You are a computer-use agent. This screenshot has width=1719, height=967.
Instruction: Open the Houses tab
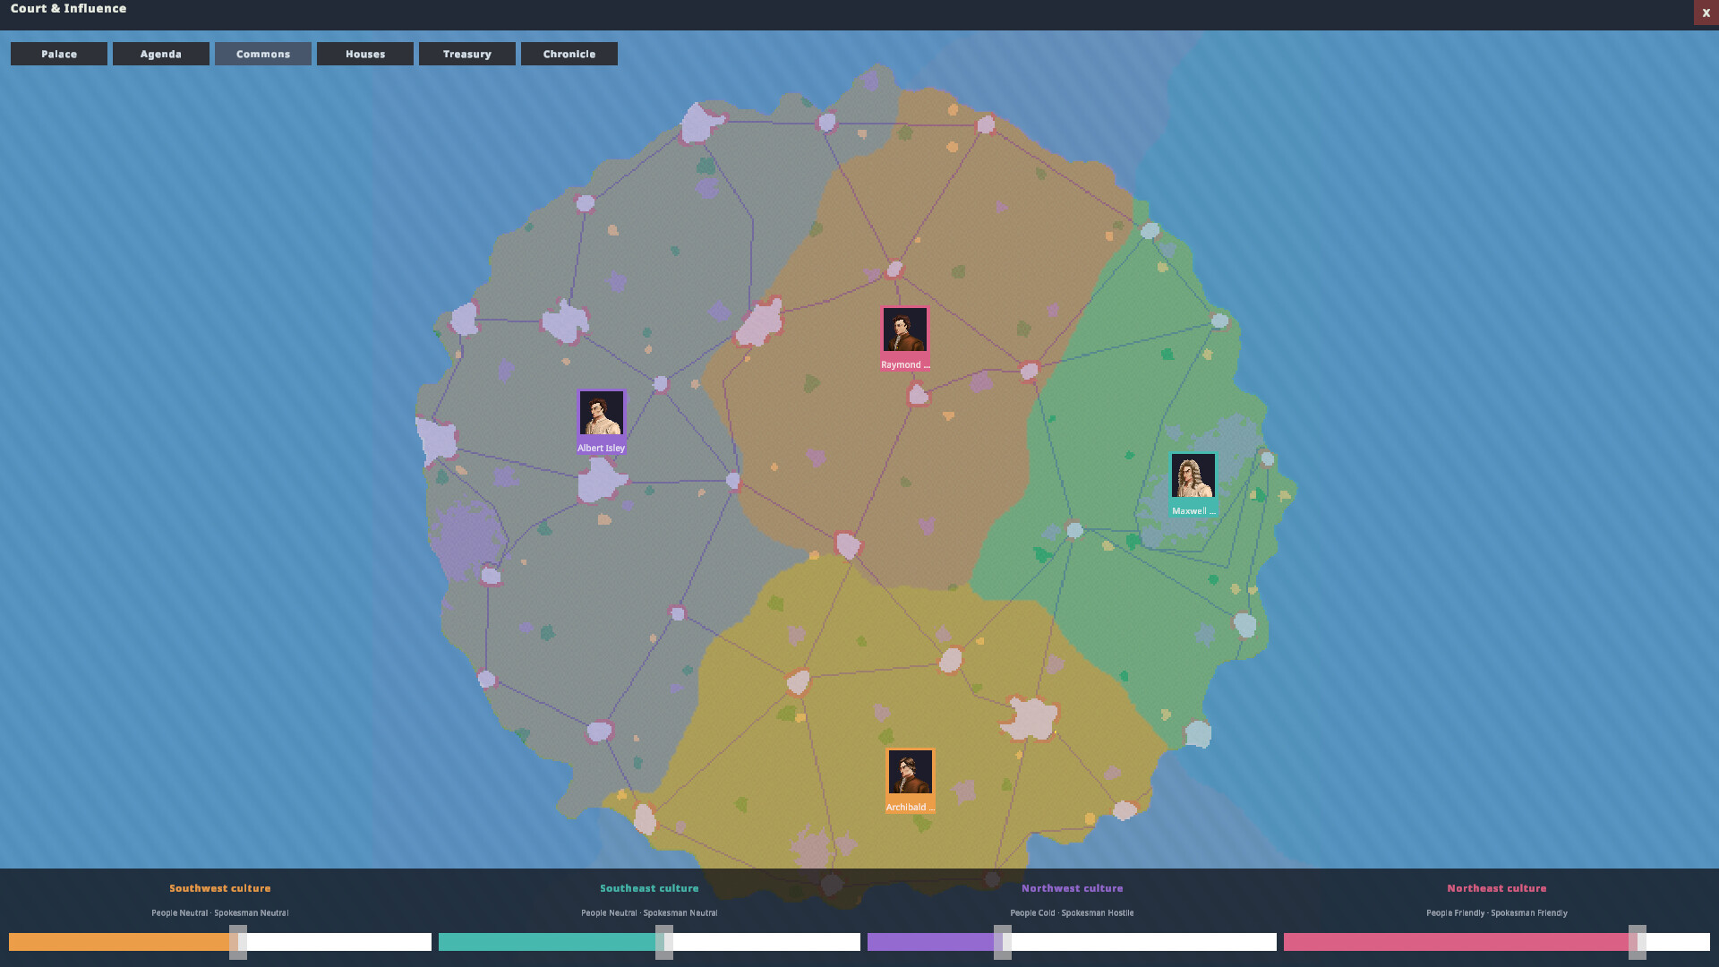(x=365, y=54)
